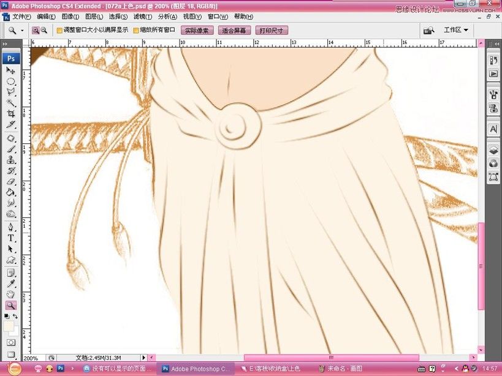The height and width of the screenshot is (376, 502).
Task: Collapse the toolbox double-arrow header
Action: tap(4, 44)
